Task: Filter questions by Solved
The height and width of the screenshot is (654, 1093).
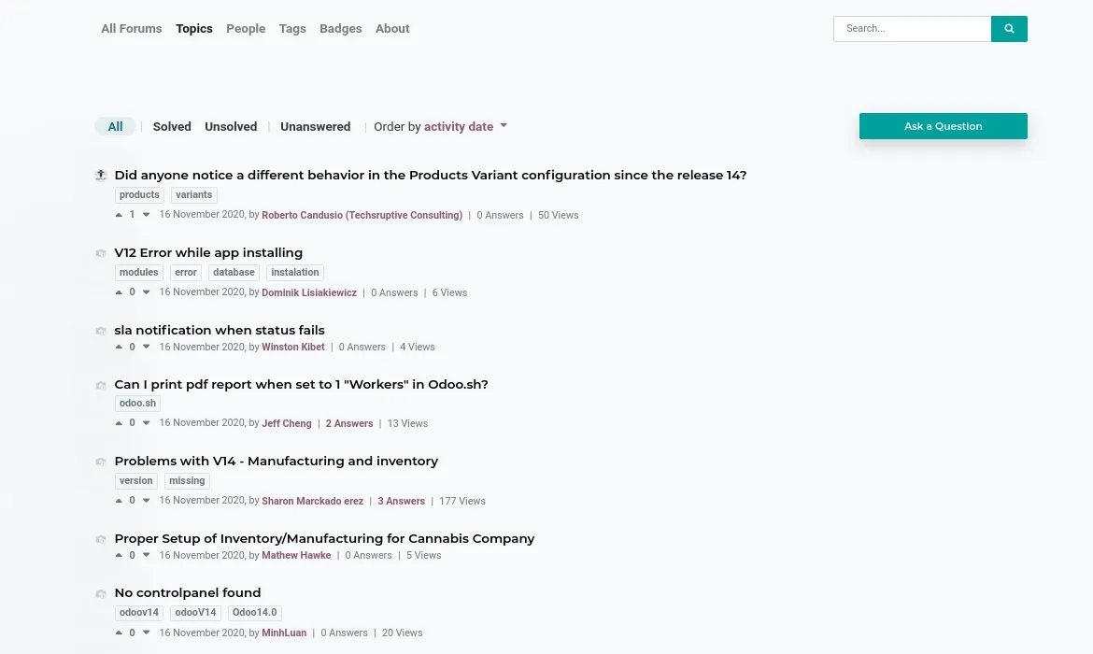Action: point(172,126)
